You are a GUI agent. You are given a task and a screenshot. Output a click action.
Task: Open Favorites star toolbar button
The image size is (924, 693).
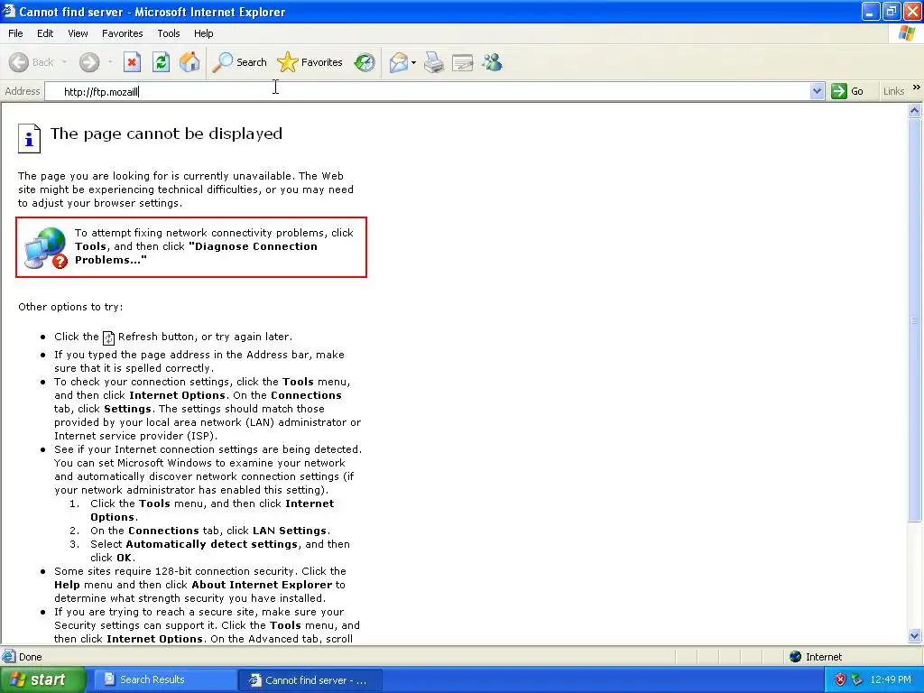point(310,62)
